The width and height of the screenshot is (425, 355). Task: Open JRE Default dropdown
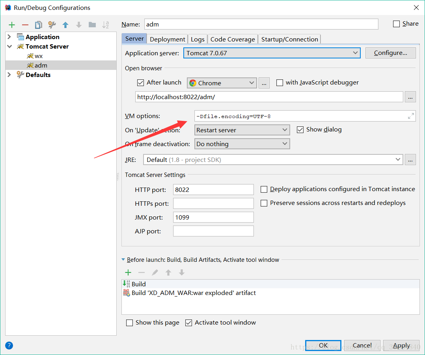coord(273,160)
